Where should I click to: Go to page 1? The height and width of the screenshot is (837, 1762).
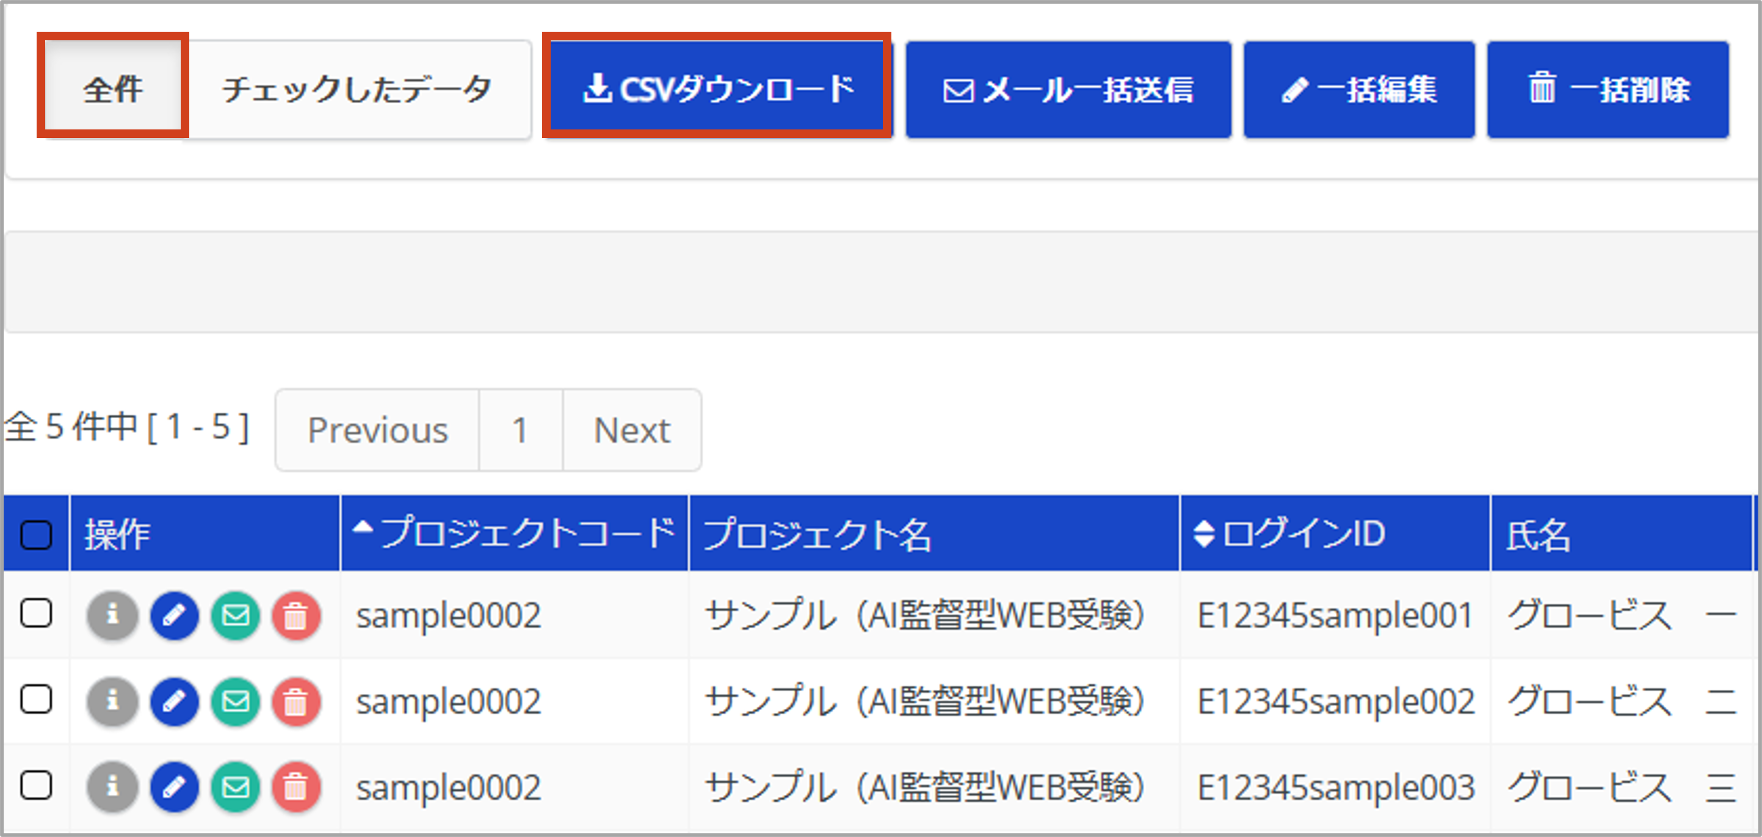click(521, 430)
